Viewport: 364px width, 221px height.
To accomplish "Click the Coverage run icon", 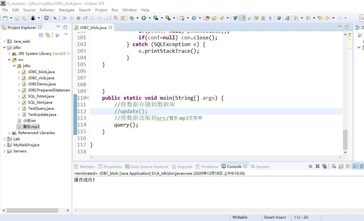I will [x=156, y=18].
